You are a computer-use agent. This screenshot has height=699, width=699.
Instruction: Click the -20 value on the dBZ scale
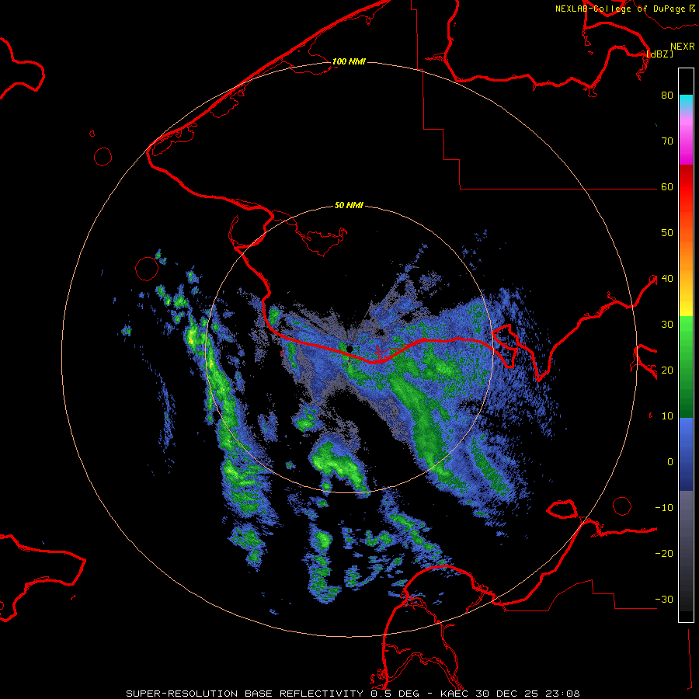pos(664,554)
